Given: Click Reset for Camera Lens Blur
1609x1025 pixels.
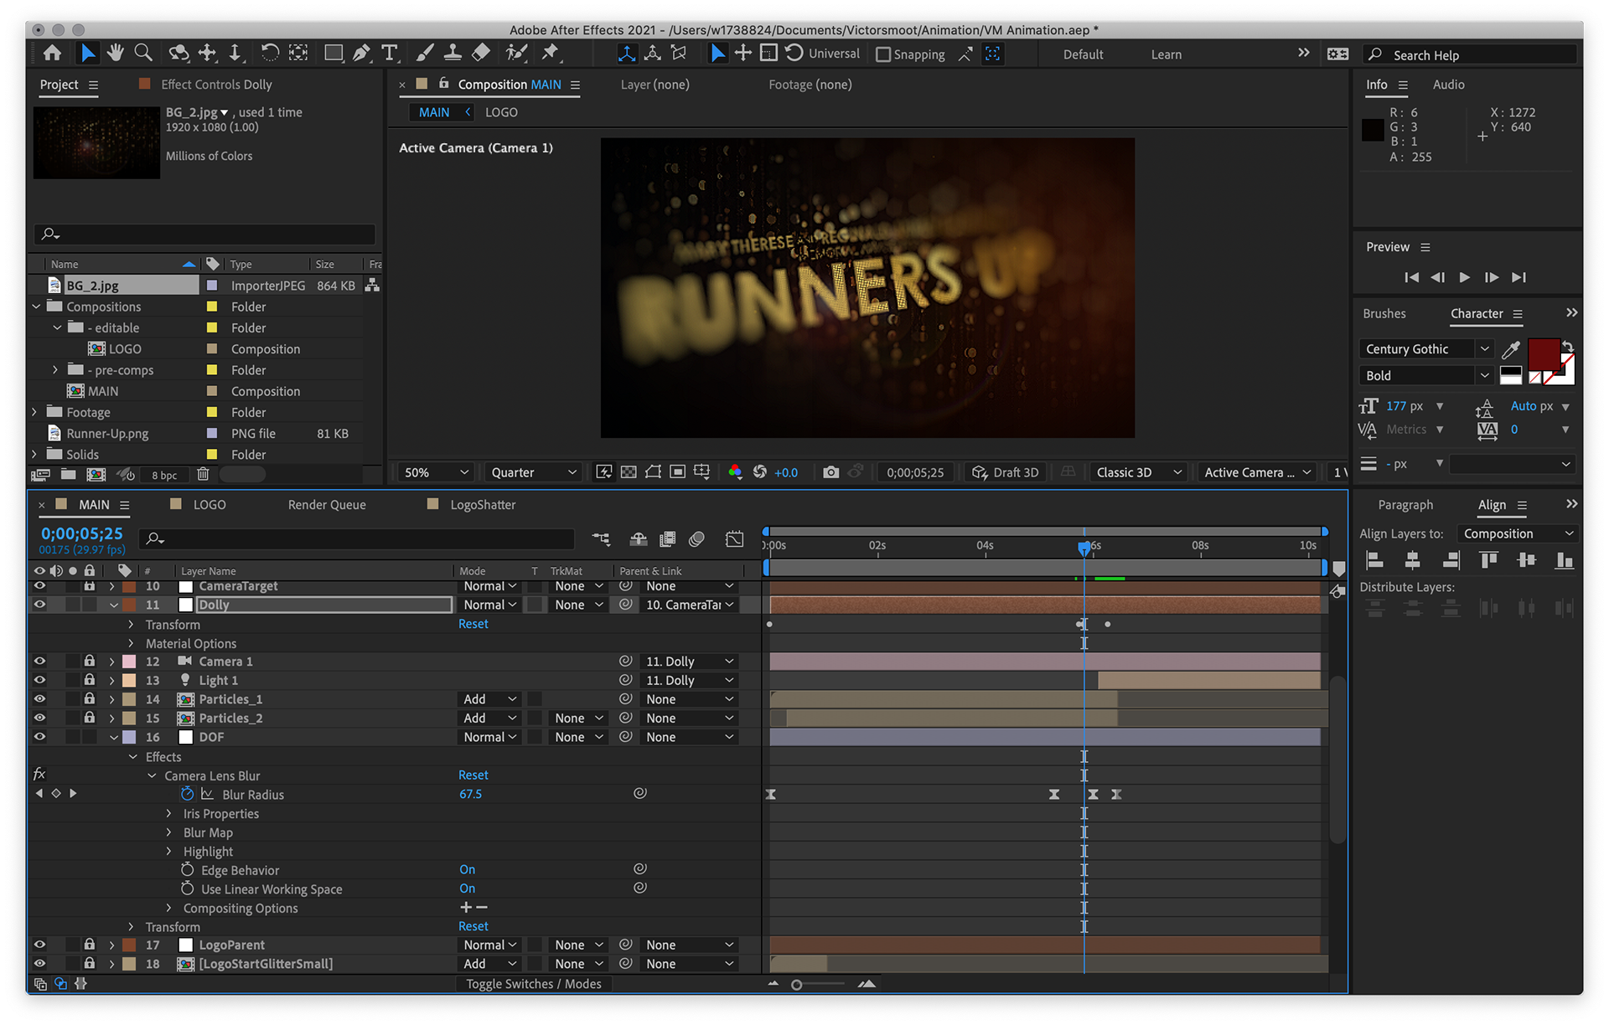Looking at the screenshot, I should (x=473, y=775).
